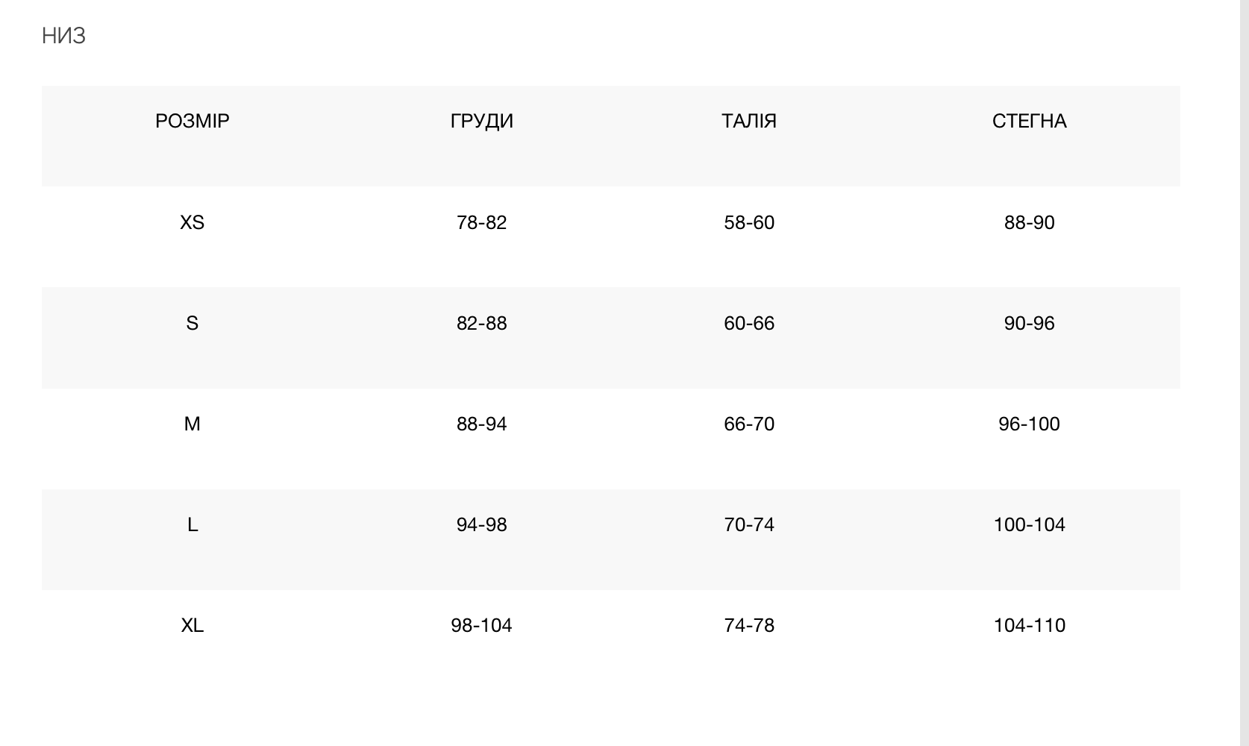Select the ТАЛІЯ column header
This screenshot has width=1249, height=746.
pos(749,121)
